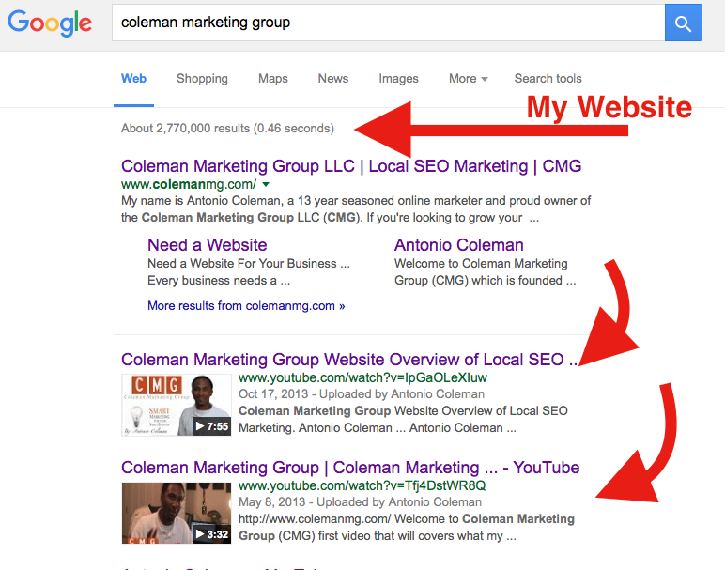Click May 8, 2013 upload date line
The width and height of the screenshot is (725, 570).
[360, 502]
